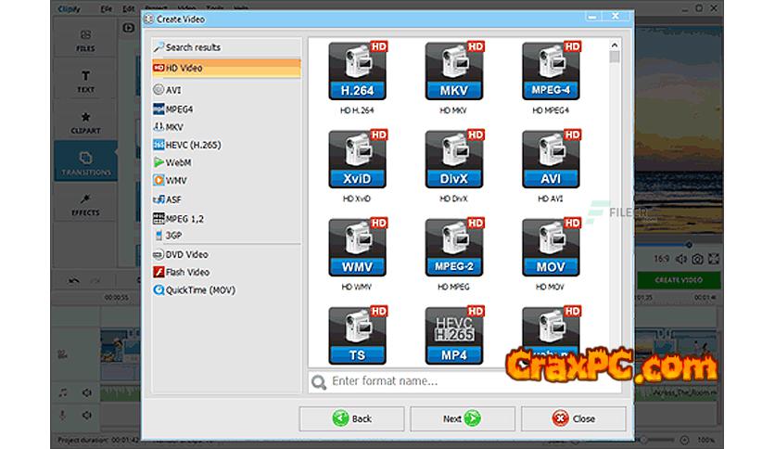The image size is (775, 449).
Task: Choose the HD MPEG-2 format icon
Action: point(454,249)
